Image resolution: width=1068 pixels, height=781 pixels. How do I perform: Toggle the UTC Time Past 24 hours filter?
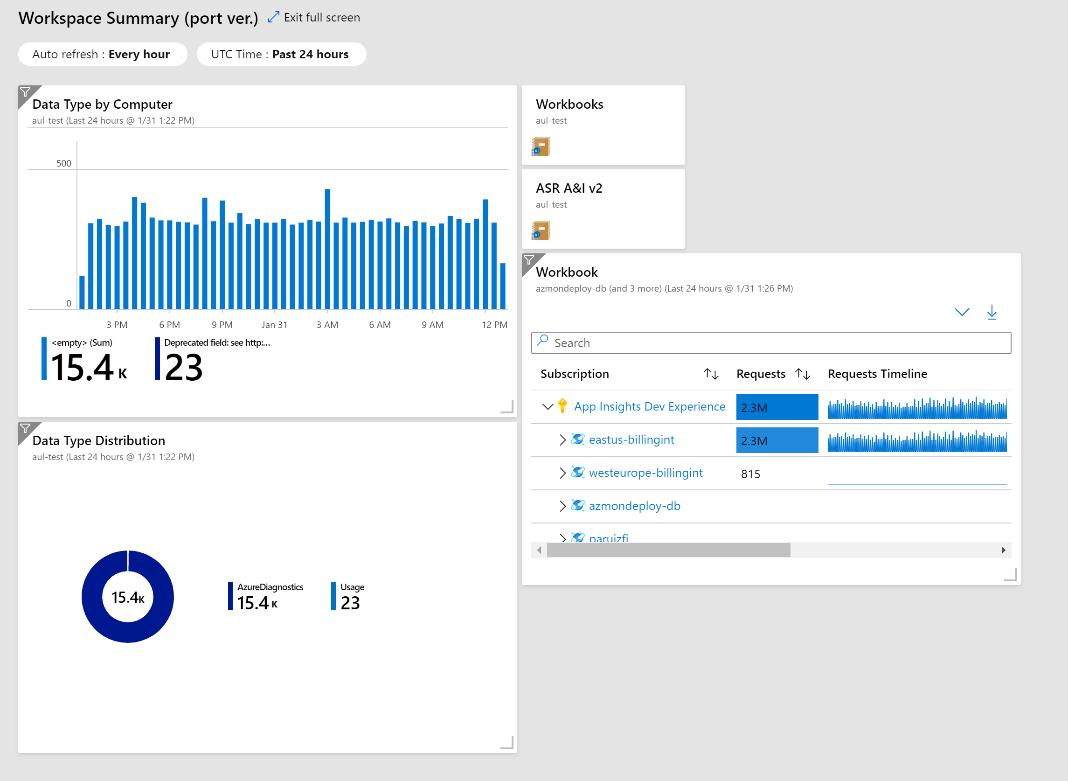(283, 54)
